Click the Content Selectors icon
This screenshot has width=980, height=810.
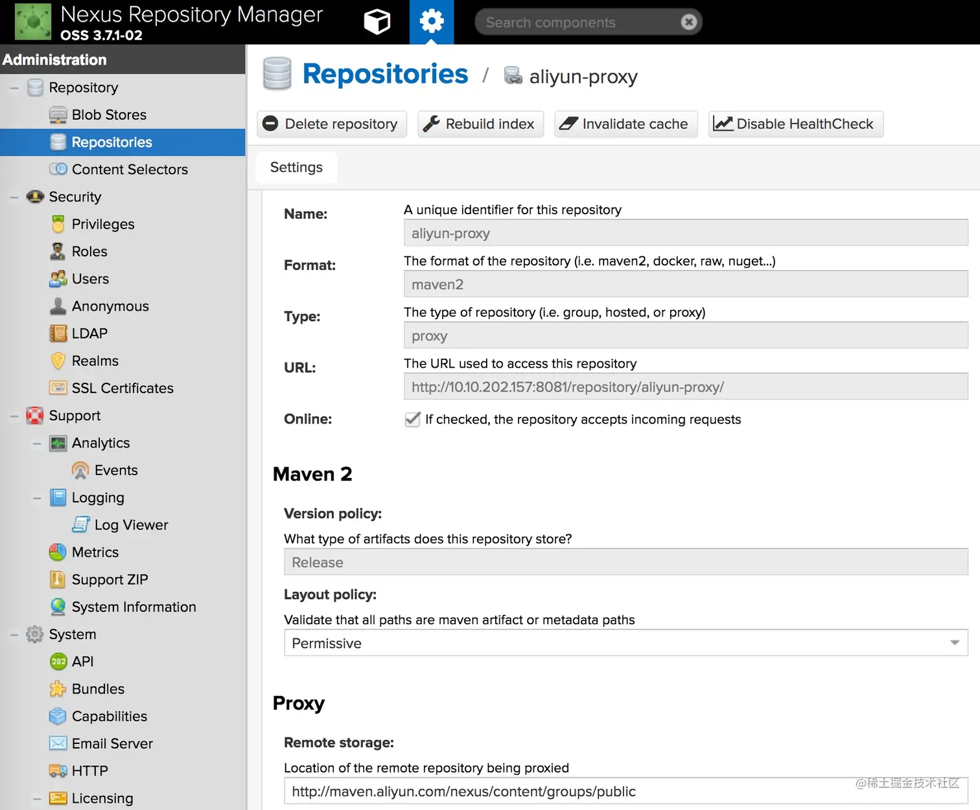[x=58, y=169]
